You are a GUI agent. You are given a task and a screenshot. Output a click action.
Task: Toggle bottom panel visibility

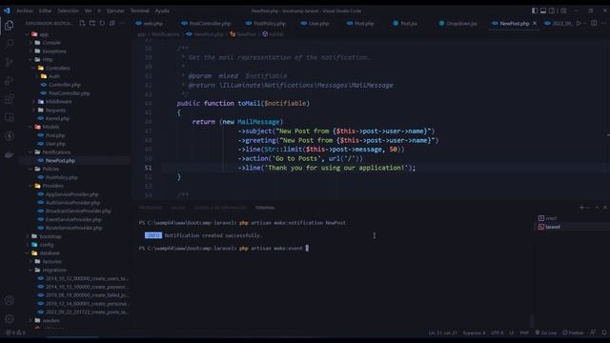point(543,10)
